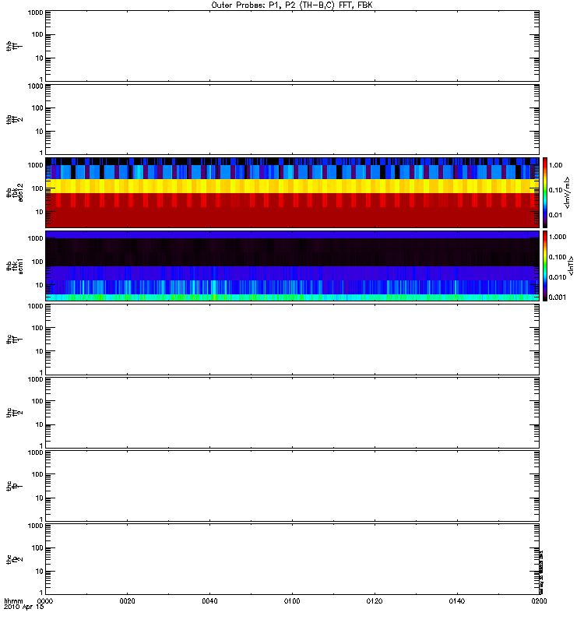Click the '1000' tick of thc ffp 2 panel
The width and height of the screenshot is (584, 623).
click(35, 526)
